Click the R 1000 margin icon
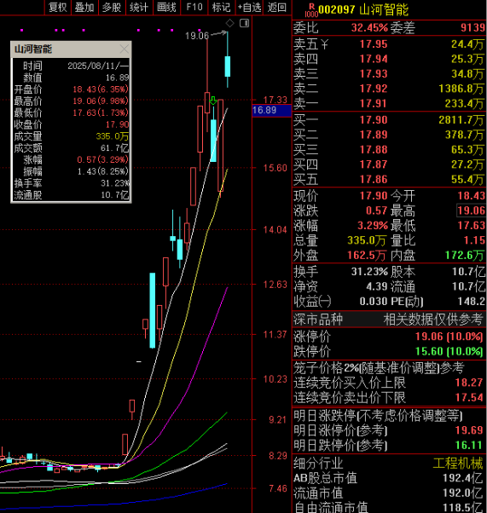 tap(311, 10)
